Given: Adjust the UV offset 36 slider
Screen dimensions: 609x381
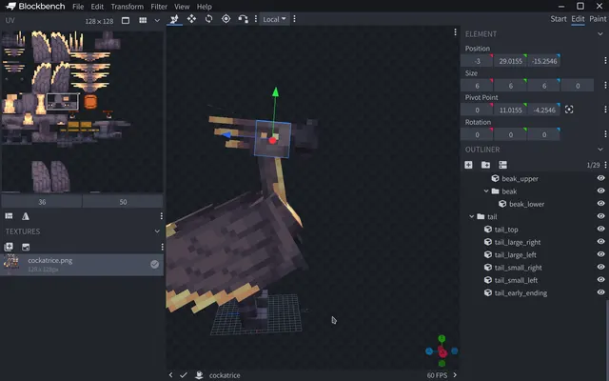Looking at the screenshot, I should coord(42,202).
